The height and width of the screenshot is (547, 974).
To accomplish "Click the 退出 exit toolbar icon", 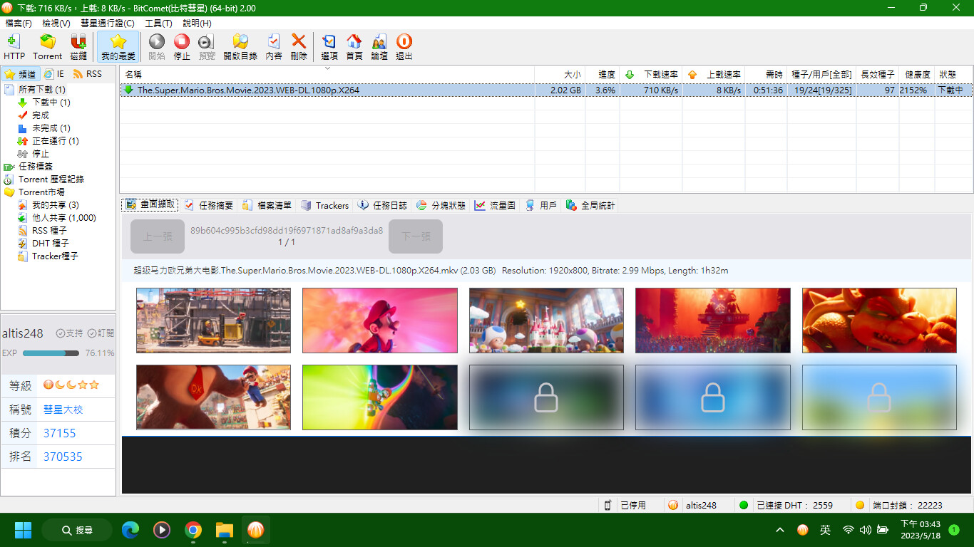I will (404, 47).
